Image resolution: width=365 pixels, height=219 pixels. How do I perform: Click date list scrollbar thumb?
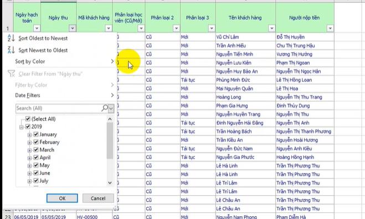point(110,140)
